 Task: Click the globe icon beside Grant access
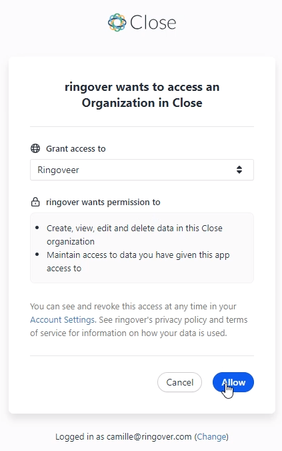35,148
